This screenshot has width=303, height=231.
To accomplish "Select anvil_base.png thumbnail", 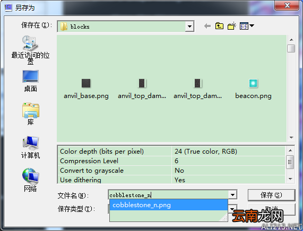I will click(x=86, y=83).
